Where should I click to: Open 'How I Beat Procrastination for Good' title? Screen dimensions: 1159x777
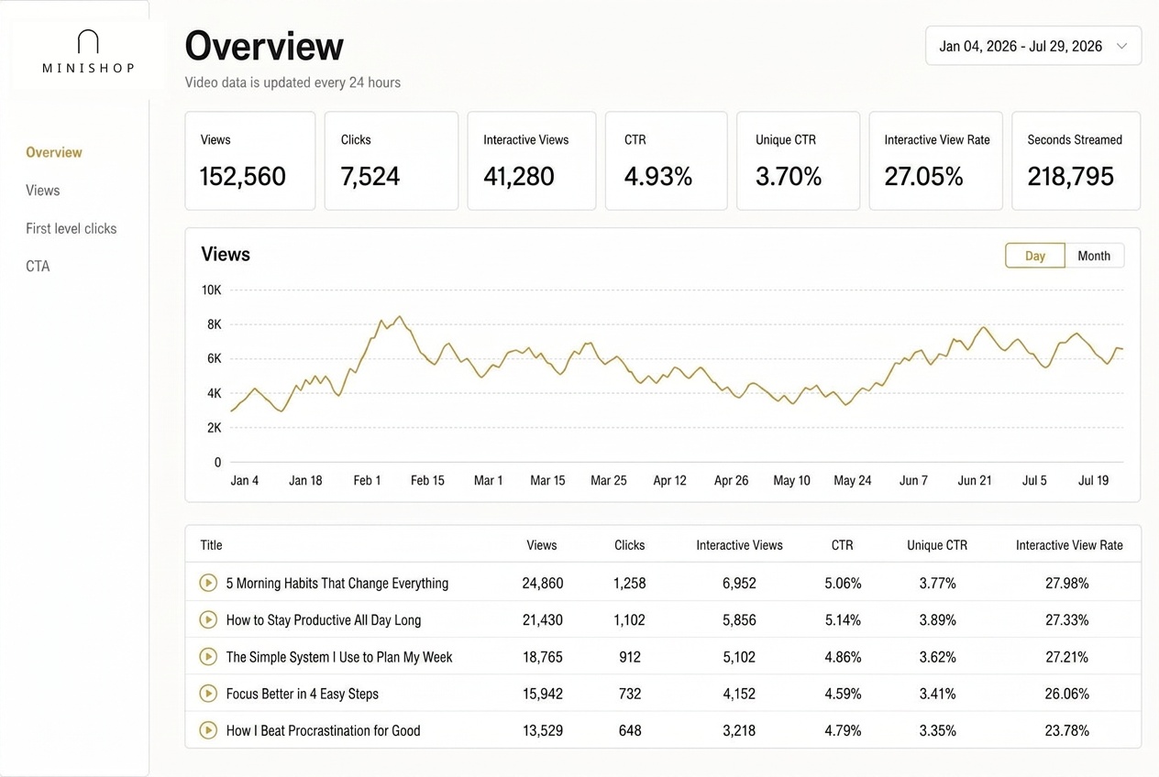(x=323, y=730)
